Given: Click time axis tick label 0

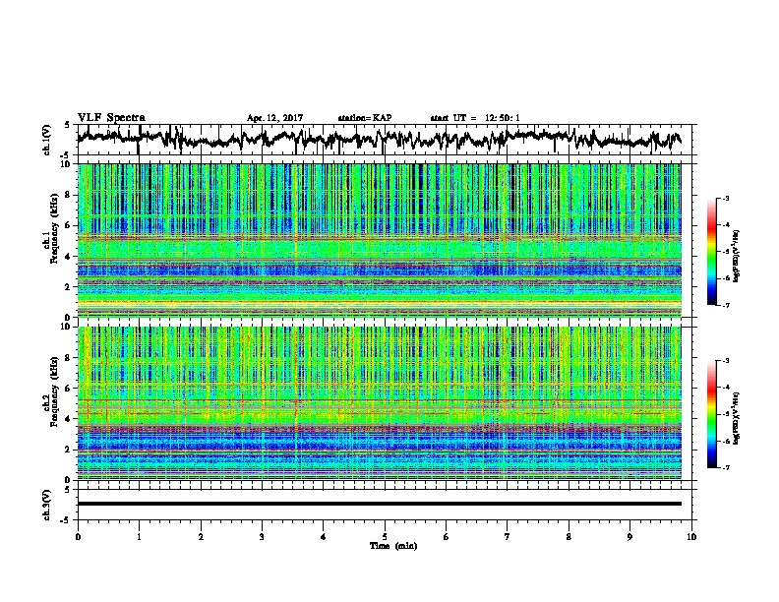Looking at the screenshot, I should click(x=78, y=537).
